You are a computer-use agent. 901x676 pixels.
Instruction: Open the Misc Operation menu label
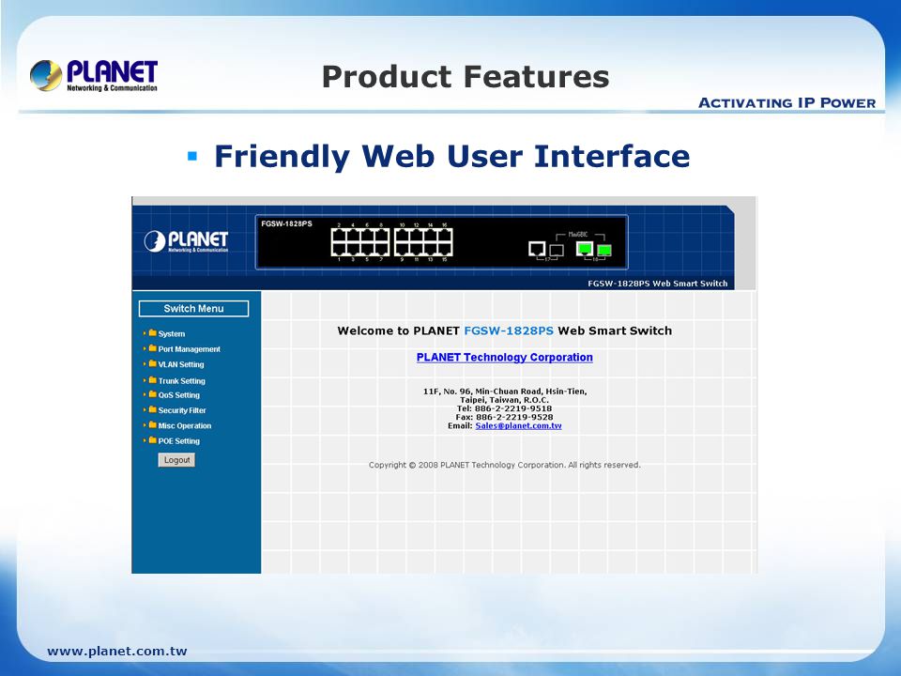pyautogui.click(x=185, y=426)
